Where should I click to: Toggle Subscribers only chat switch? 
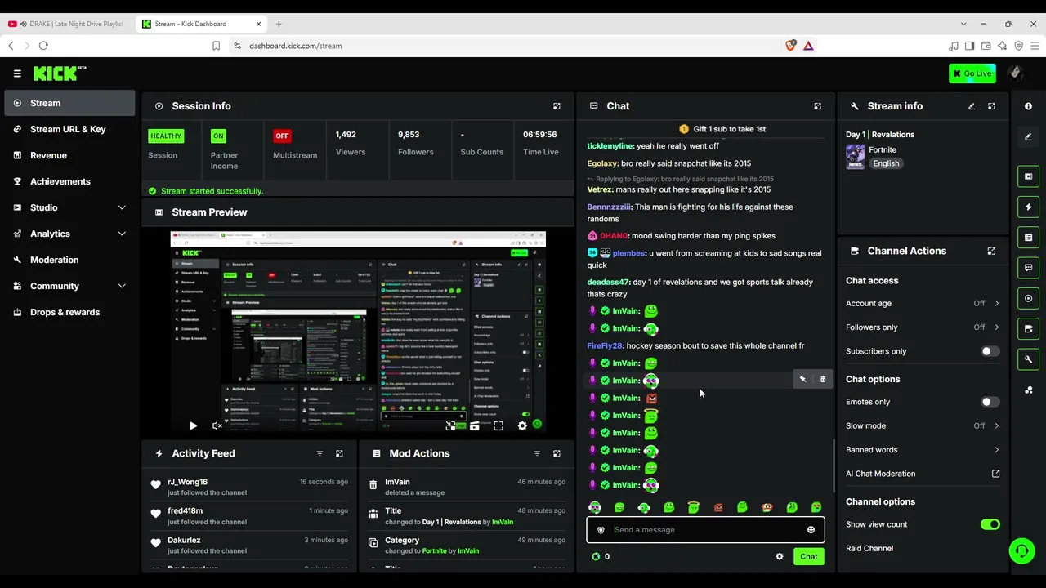[990, 351]
